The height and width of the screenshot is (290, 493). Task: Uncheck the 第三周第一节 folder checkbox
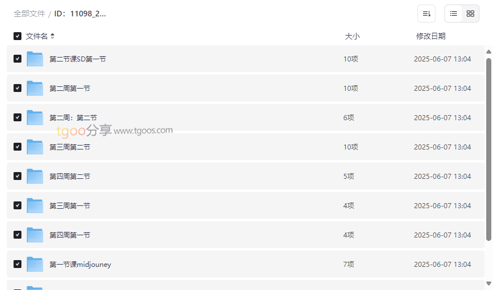17,205
